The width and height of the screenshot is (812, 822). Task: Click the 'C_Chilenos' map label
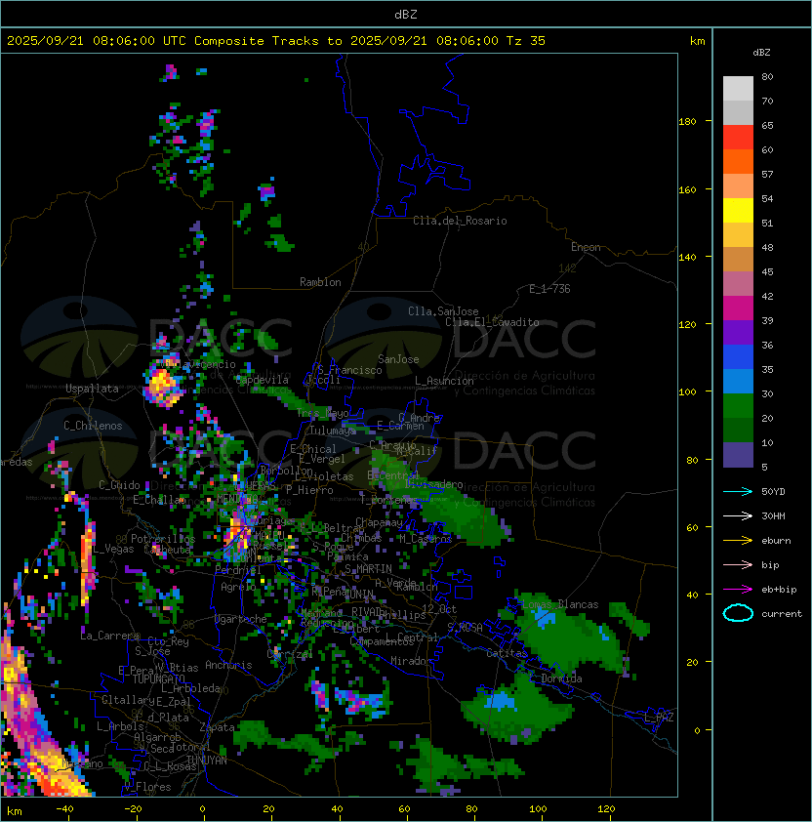pos(93,426)
